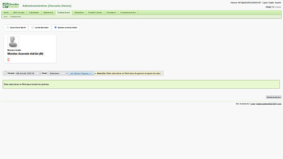Open the Asistencia tab
The width and height of the screenshot is (283, 159).
[48, 12]
